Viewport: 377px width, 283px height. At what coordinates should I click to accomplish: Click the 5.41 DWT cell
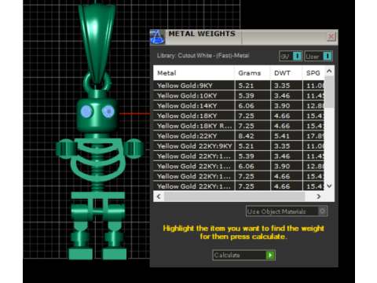click(287, 136)
